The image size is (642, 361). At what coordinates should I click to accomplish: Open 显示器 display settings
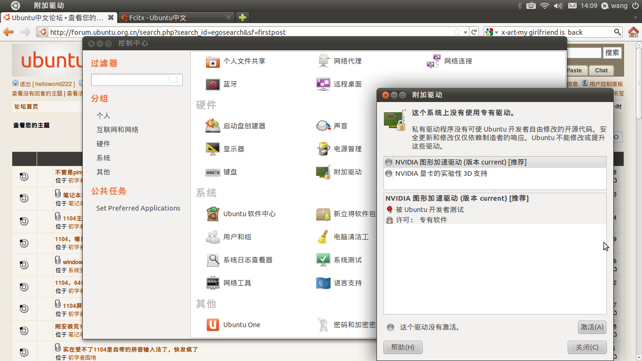[225, 149]
